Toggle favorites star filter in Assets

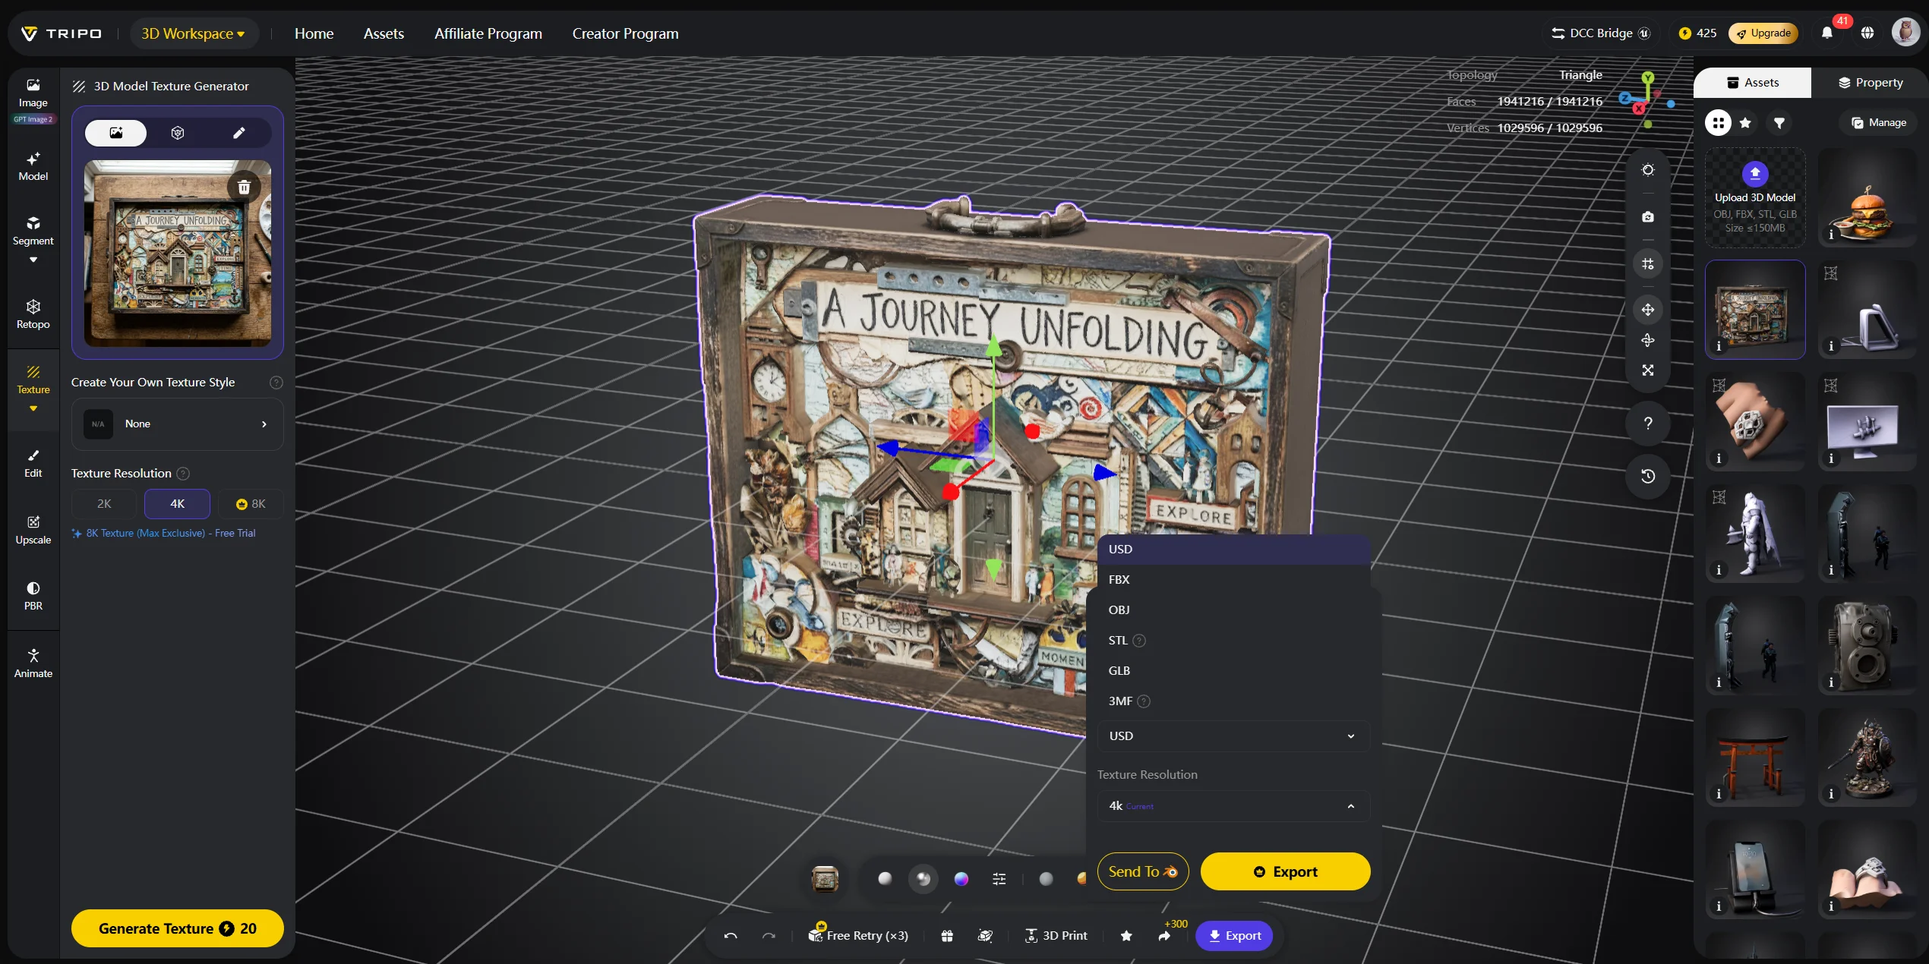(1745, 123)
